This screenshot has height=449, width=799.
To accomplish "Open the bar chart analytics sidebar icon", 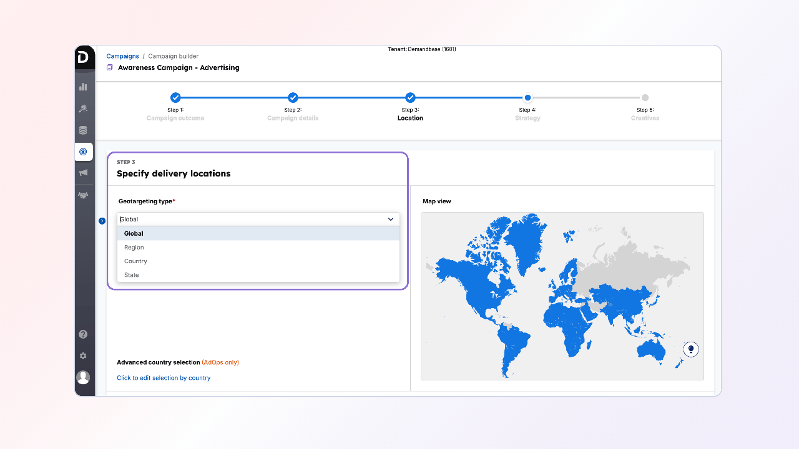I will [83, 87].
